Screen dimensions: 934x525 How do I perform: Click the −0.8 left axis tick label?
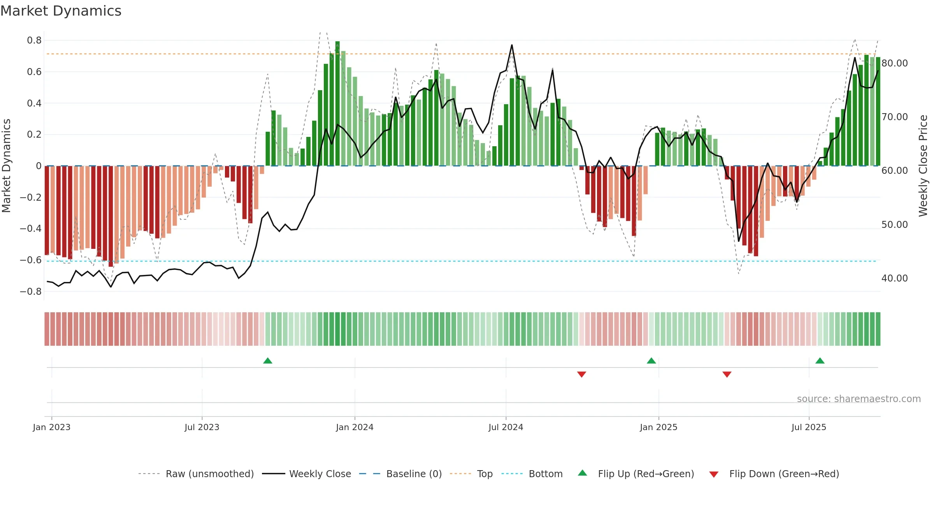coord(31,291)
